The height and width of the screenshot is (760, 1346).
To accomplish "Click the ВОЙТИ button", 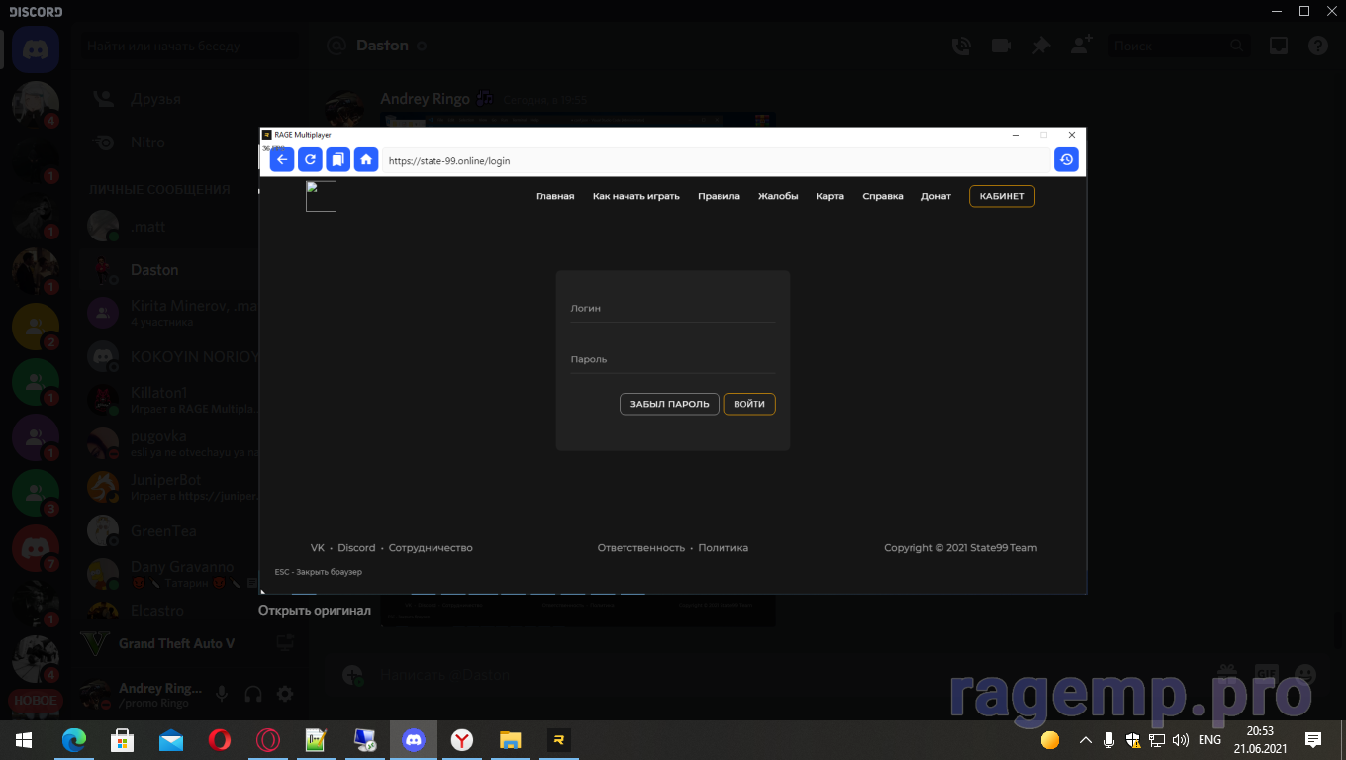I will (749, 404).
